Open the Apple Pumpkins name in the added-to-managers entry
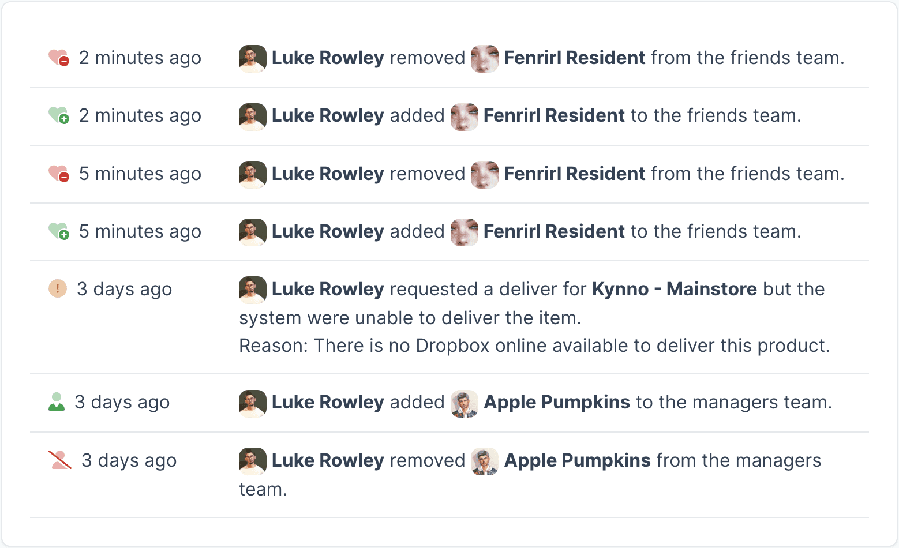 point(557,402)
